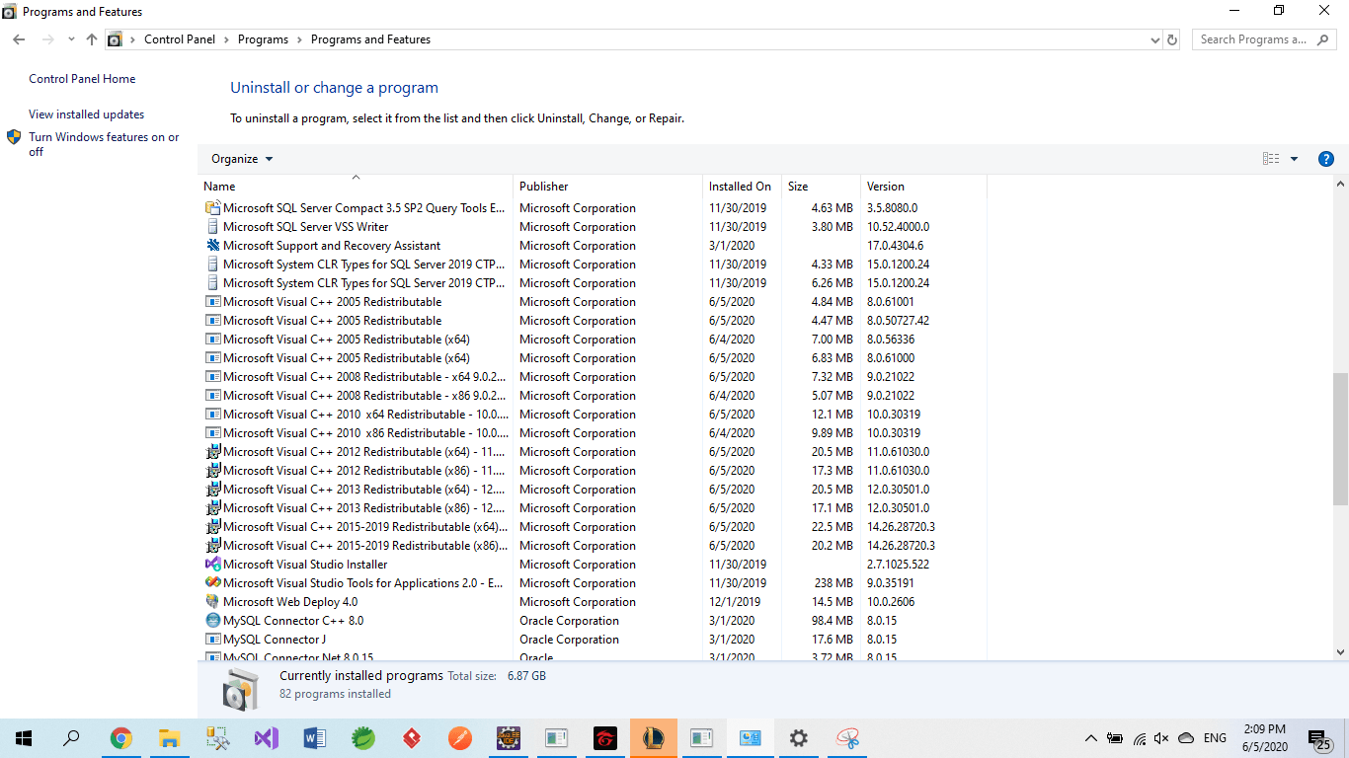Open the Organize dropdown menu

pyautogui.click(x=242, y=159)
